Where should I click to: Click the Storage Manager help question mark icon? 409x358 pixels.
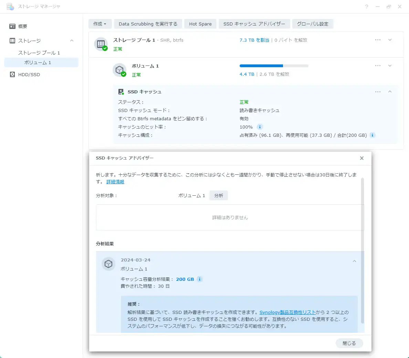click(367, 7)
